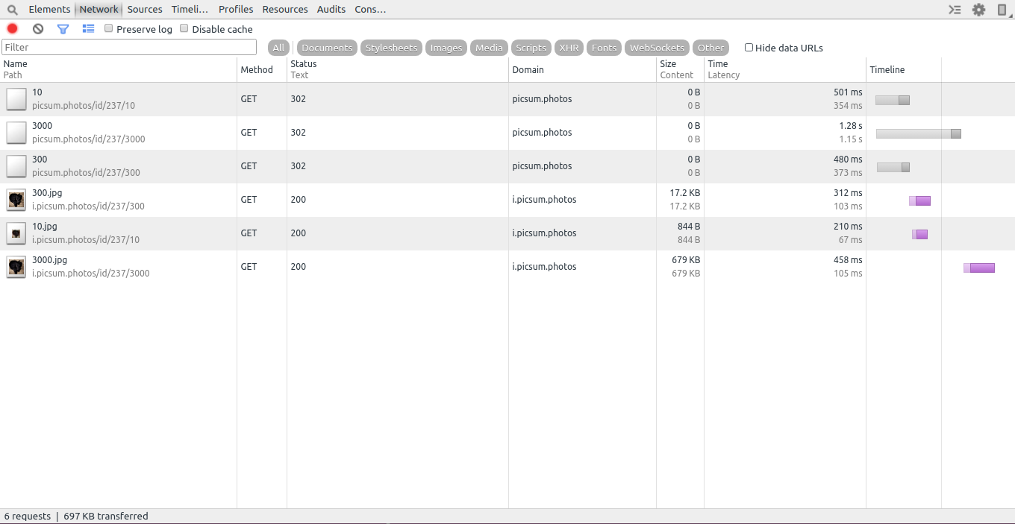The width and height of the screenshot is (1015, 524).
Task: Sort by the Method column header
Action: tap(262, 69)
